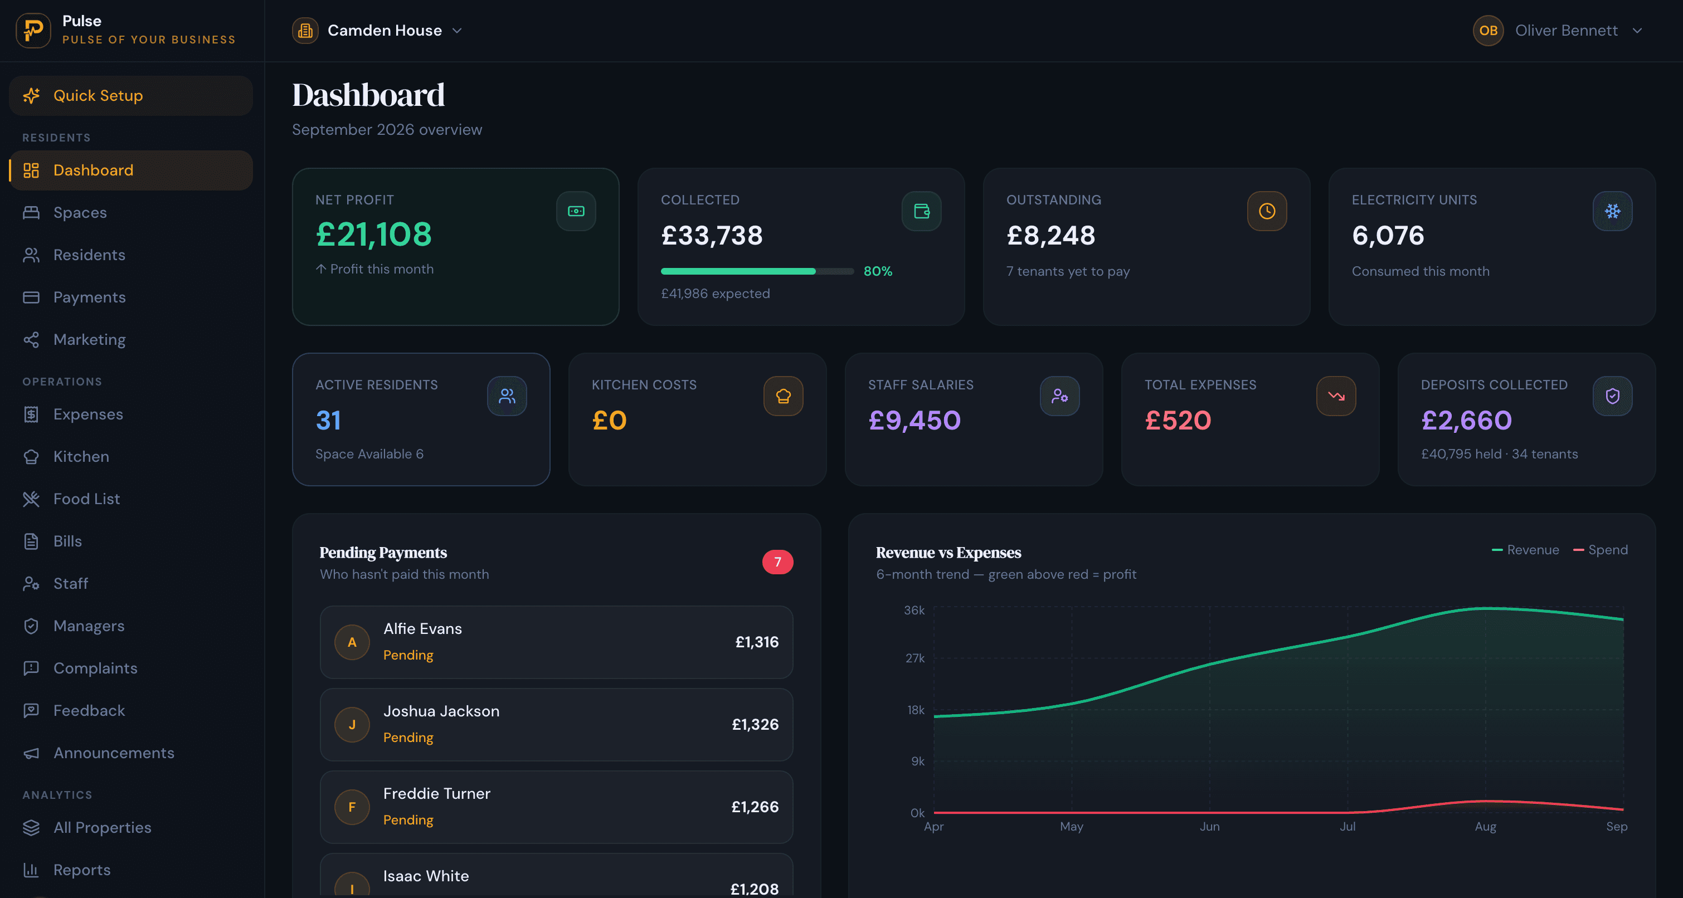Click Alfie Evans amount £1,316
This screenshot has width=1683, height=898.
(757, 642)
